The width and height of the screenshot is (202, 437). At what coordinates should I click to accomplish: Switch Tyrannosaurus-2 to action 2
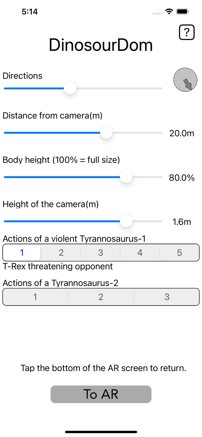[101, 297]
